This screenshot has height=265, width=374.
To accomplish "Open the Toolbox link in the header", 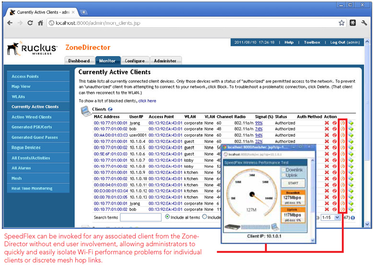I will [312, 43].
